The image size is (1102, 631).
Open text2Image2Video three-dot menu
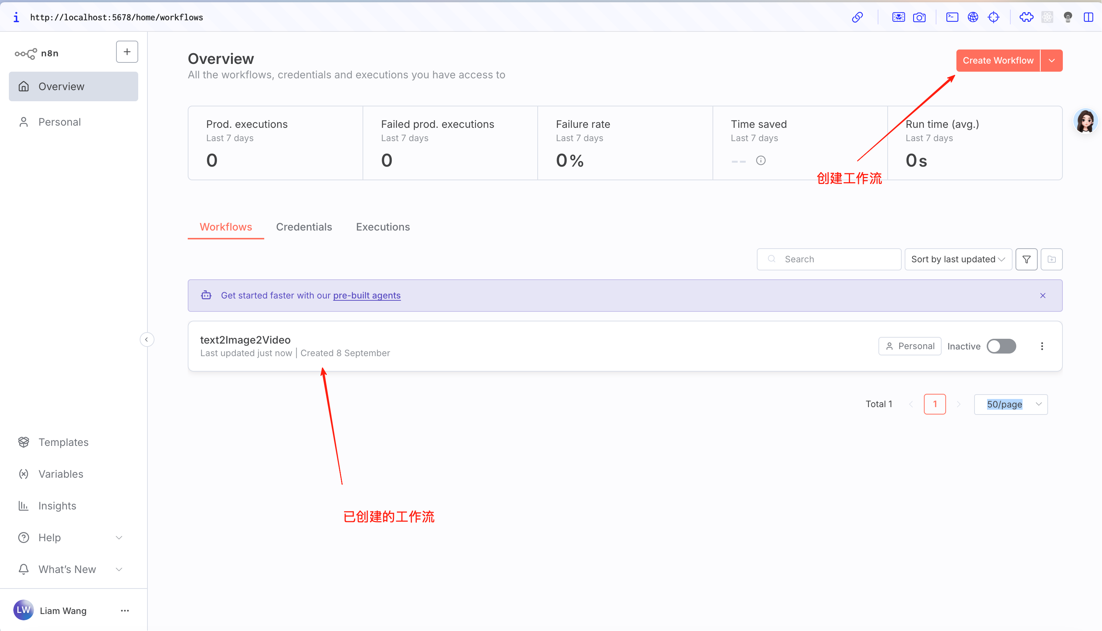pyautogui.click(x=1042, y=346)
